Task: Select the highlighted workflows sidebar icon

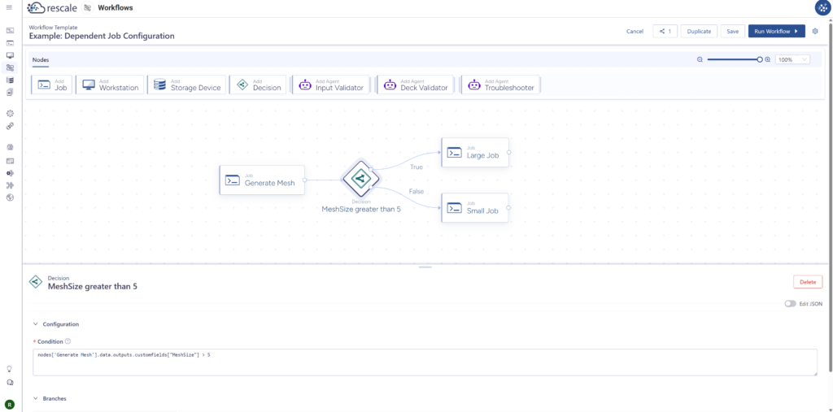Action: point(10,67)
